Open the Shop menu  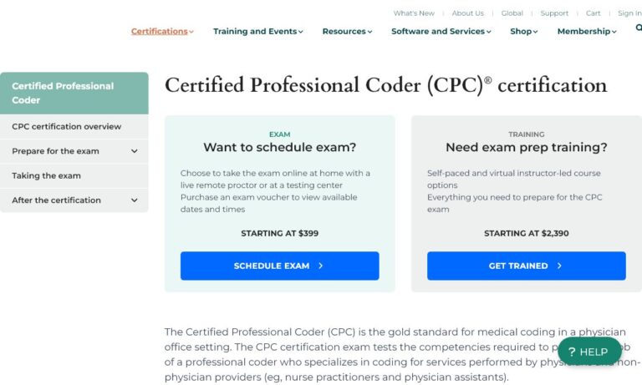click(523, 32)
